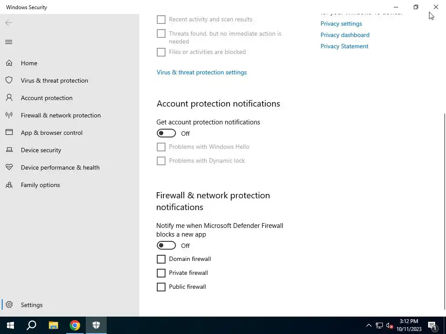Click the muted volume tray icon
This screenshot has height=334, width=446.
click(390, 325)
